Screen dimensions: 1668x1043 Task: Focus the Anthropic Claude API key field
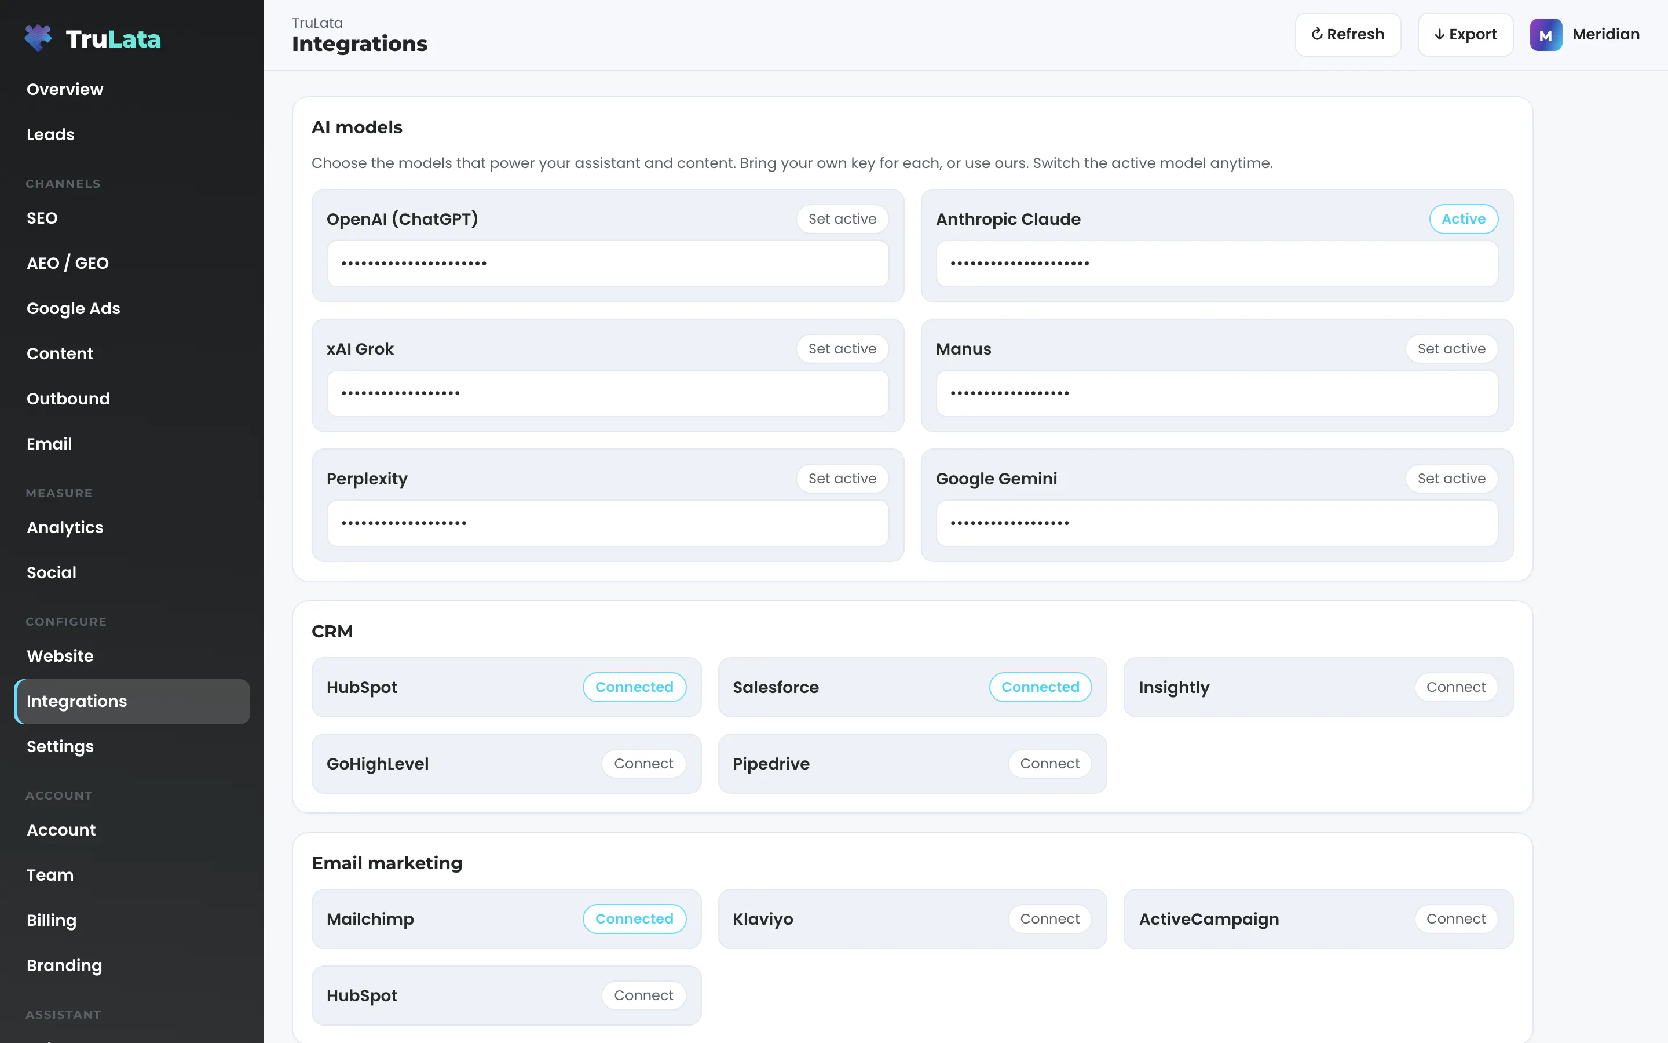(1216, 264)
